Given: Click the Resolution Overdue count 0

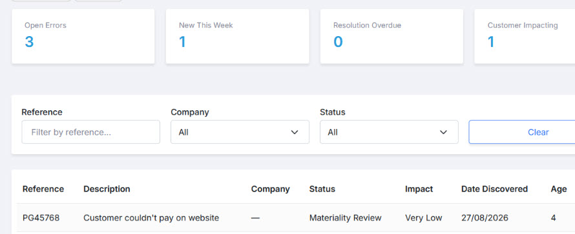Looking at the screenshot, I should (338, 42).
